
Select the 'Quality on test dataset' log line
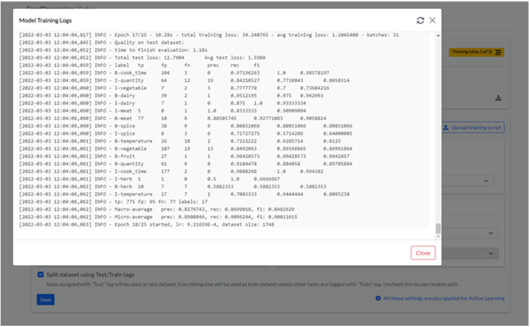(x=102, y=43)
